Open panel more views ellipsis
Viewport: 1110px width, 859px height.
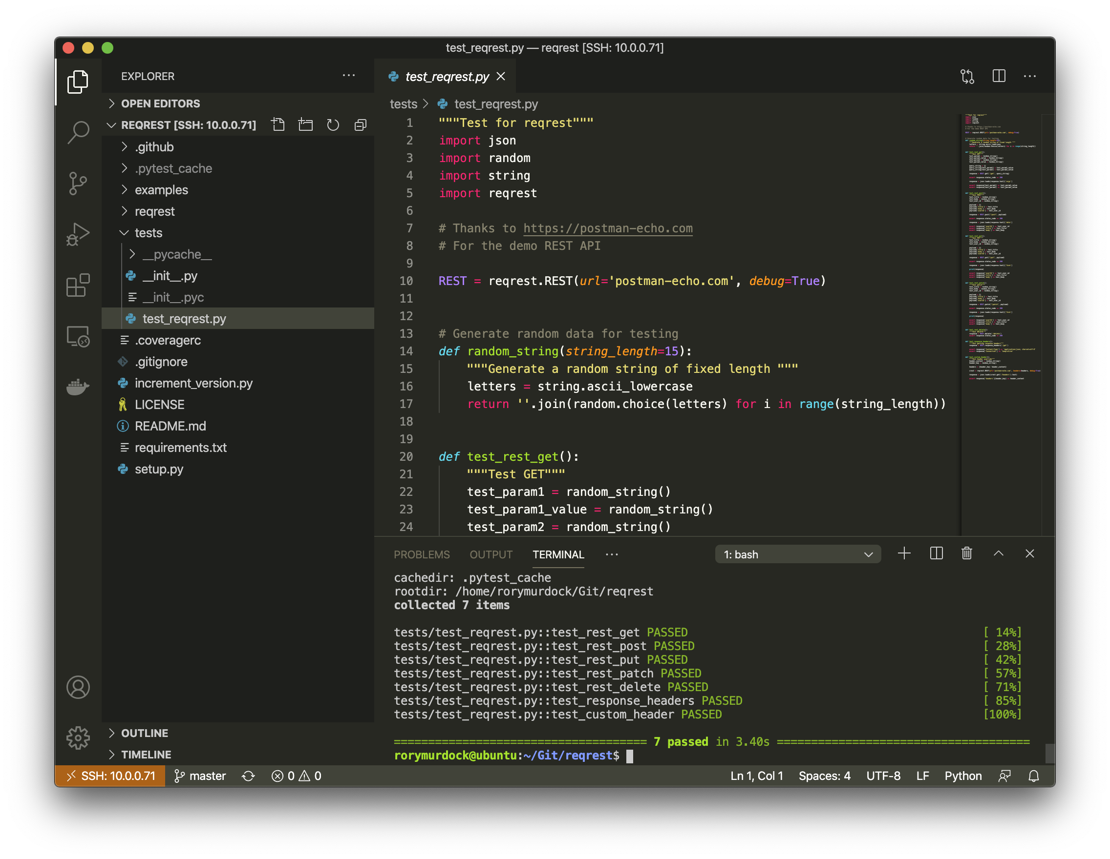(612, 554)
